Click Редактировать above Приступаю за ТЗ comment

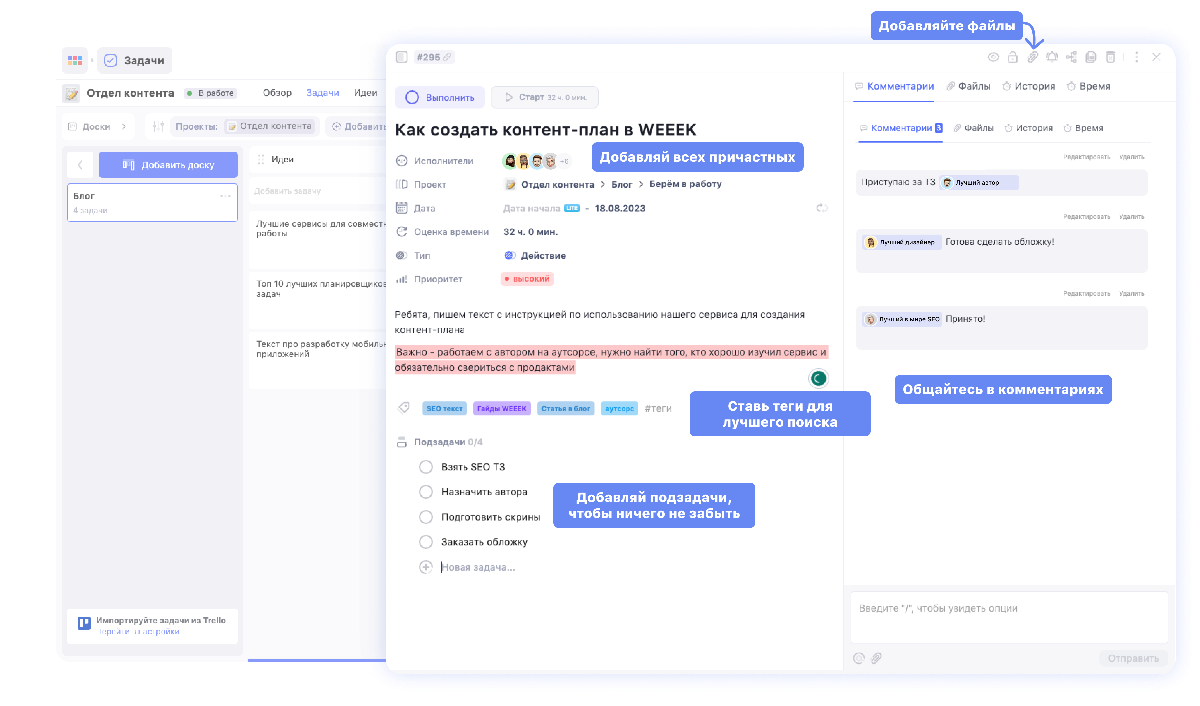coord(1087,157)
